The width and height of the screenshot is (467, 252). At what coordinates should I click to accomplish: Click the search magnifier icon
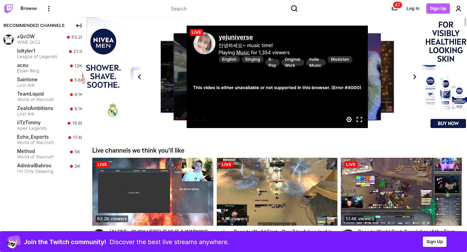point(294,9)
